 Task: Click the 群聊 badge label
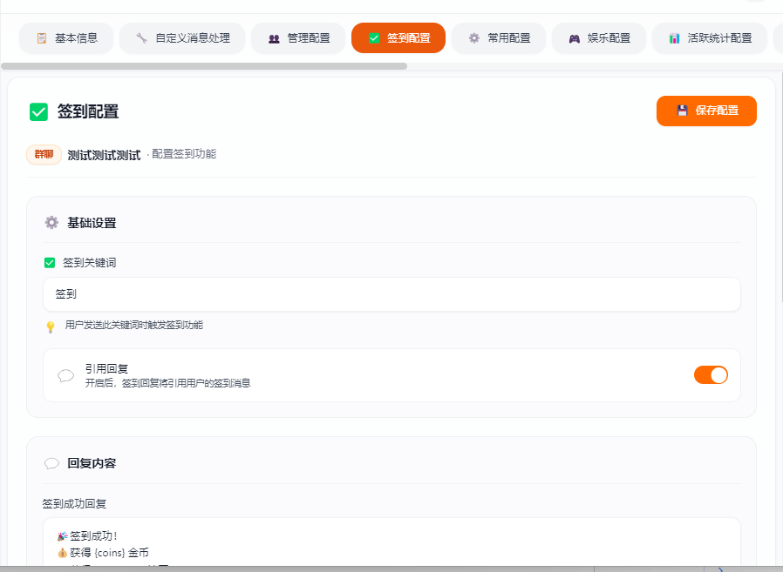point(44,154)
